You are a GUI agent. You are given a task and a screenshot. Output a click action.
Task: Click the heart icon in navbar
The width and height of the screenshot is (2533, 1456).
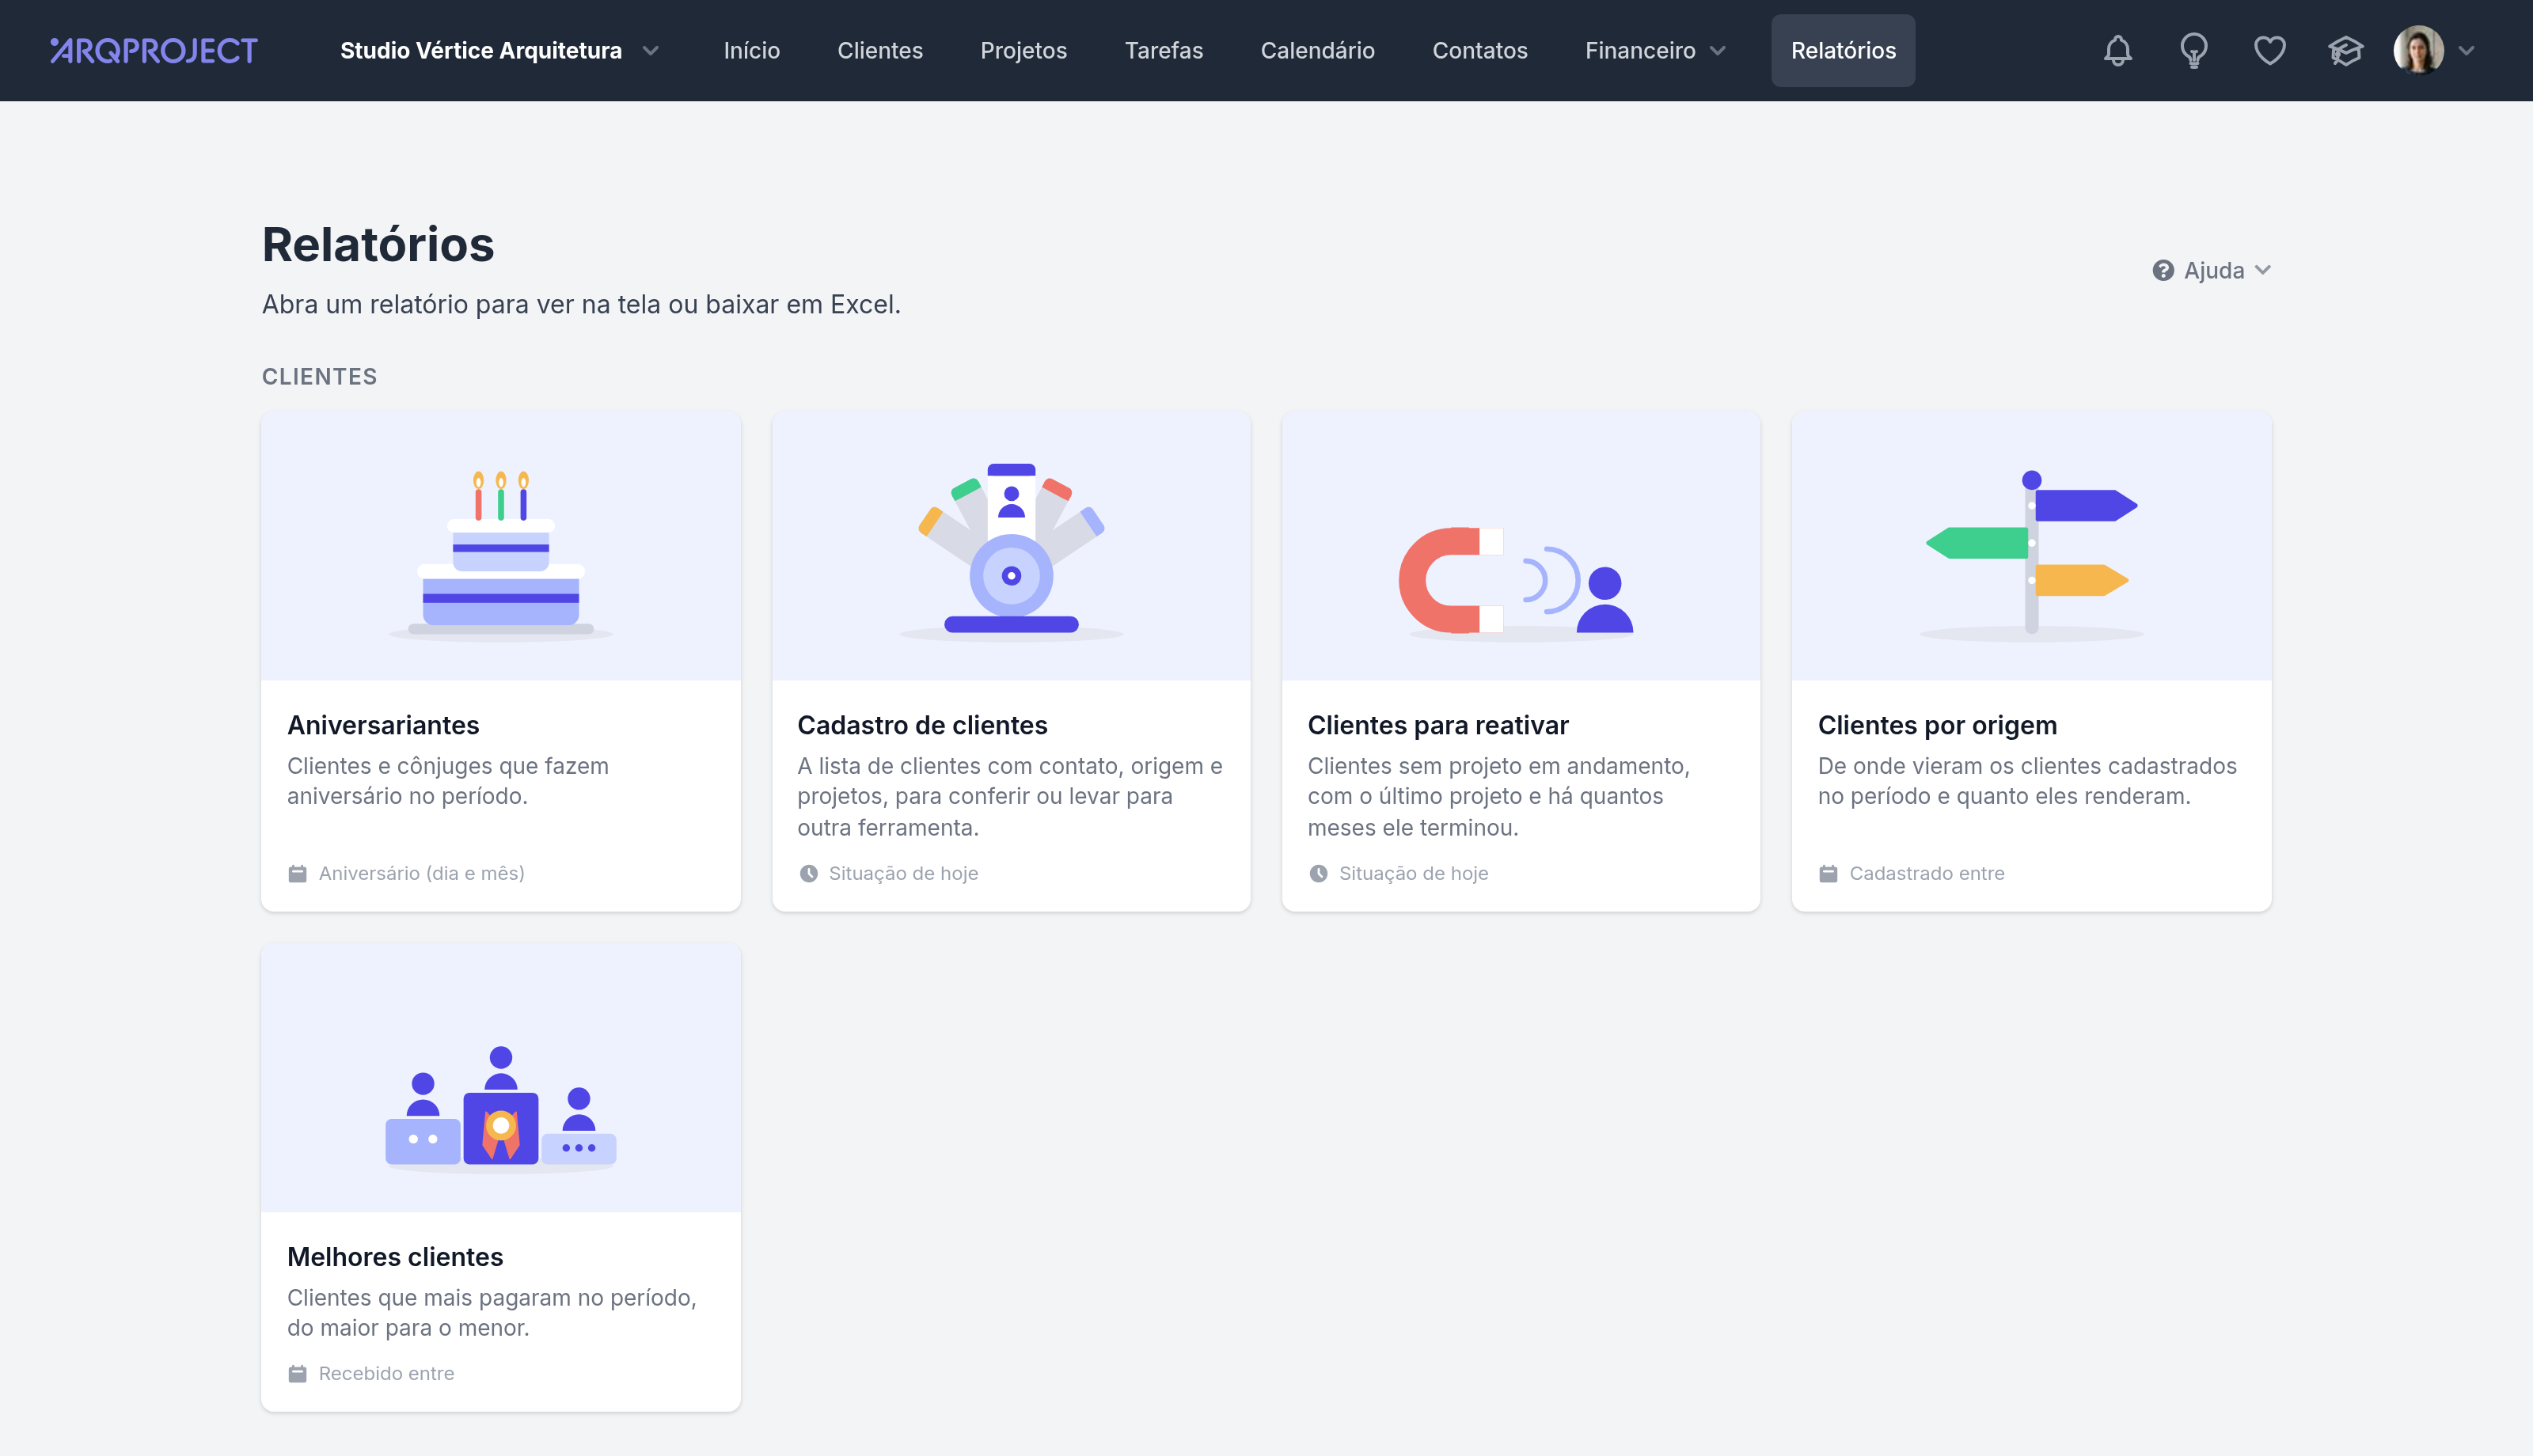[x=2269, y=50]
